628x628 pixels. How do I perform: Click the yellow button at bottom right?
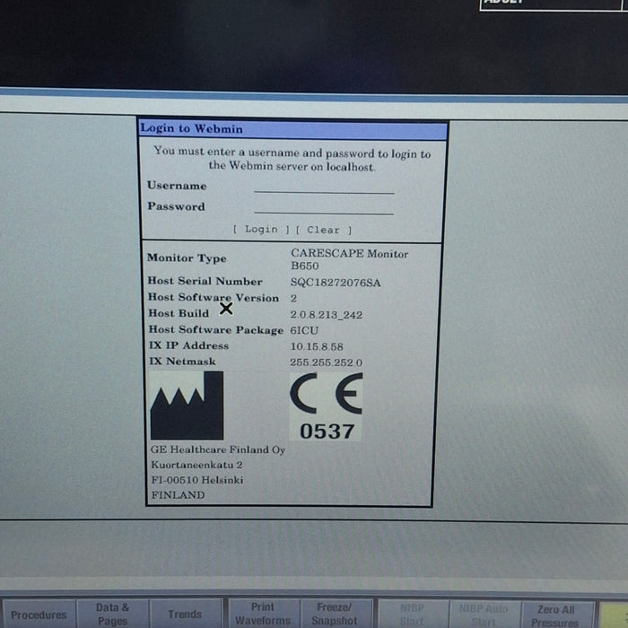click(x=614, y=615)
